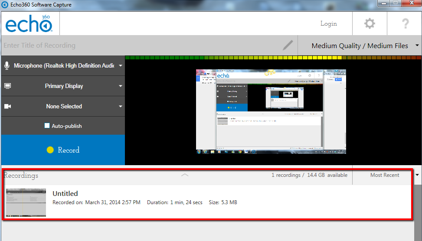Viewport: 422px width, 241px height.
Task: Open the Untitled recording thumbnail
Action: 26,202
